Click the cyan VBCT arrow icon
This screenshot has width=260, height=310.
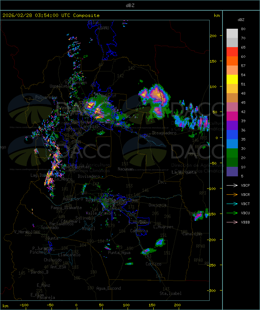click(232, 204)
